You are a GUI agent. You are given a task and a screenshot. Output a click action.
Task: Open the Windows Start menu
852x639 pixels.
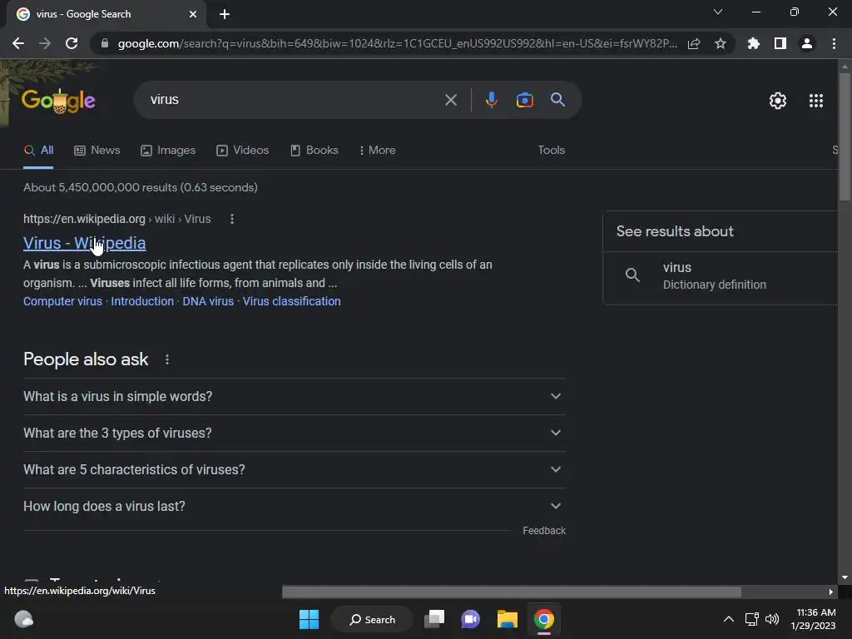pos(310,619)
